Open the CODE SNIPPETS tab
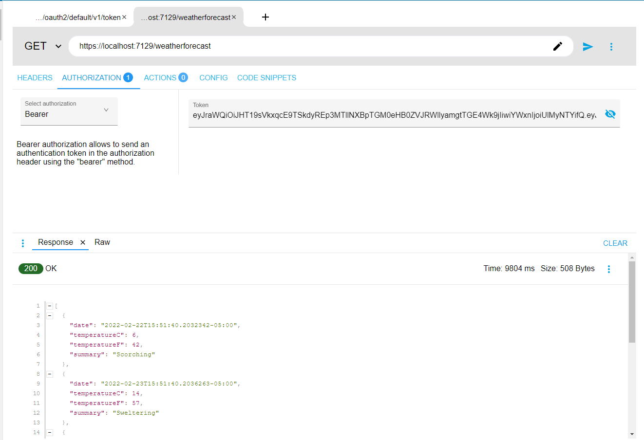 [x=266, y=78]
